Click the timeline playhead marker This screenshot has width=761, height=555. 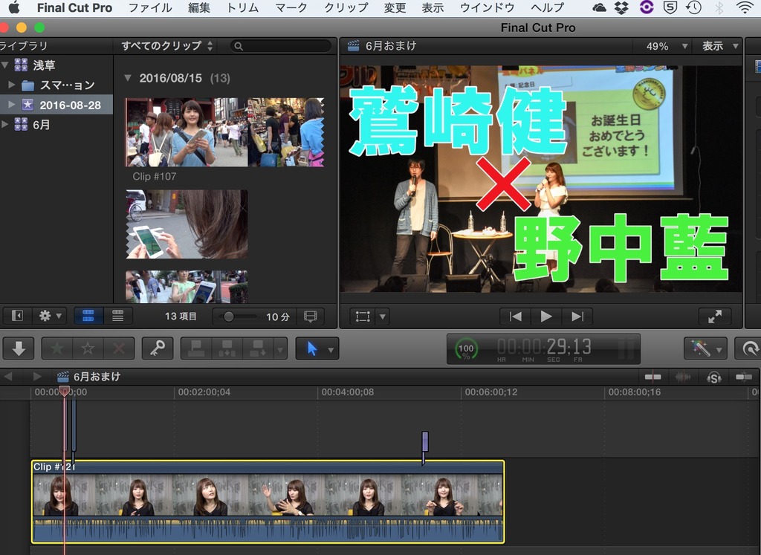(x=64, y=391)
